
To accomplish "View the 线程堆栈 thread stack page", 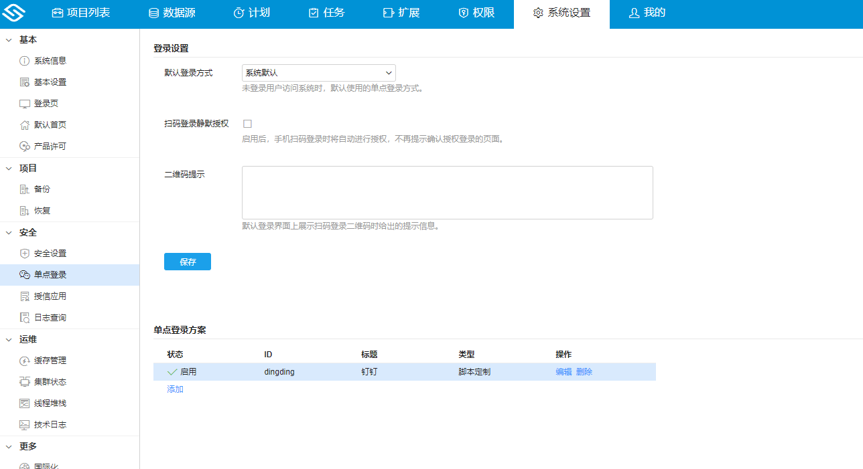I will pos(50,403).
